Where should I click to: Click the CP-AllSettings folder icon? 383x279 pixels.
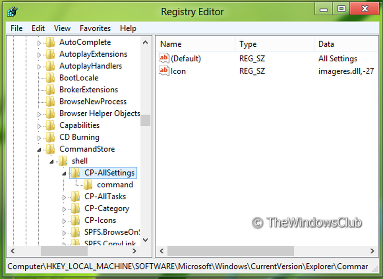click(x=75, y=173)
